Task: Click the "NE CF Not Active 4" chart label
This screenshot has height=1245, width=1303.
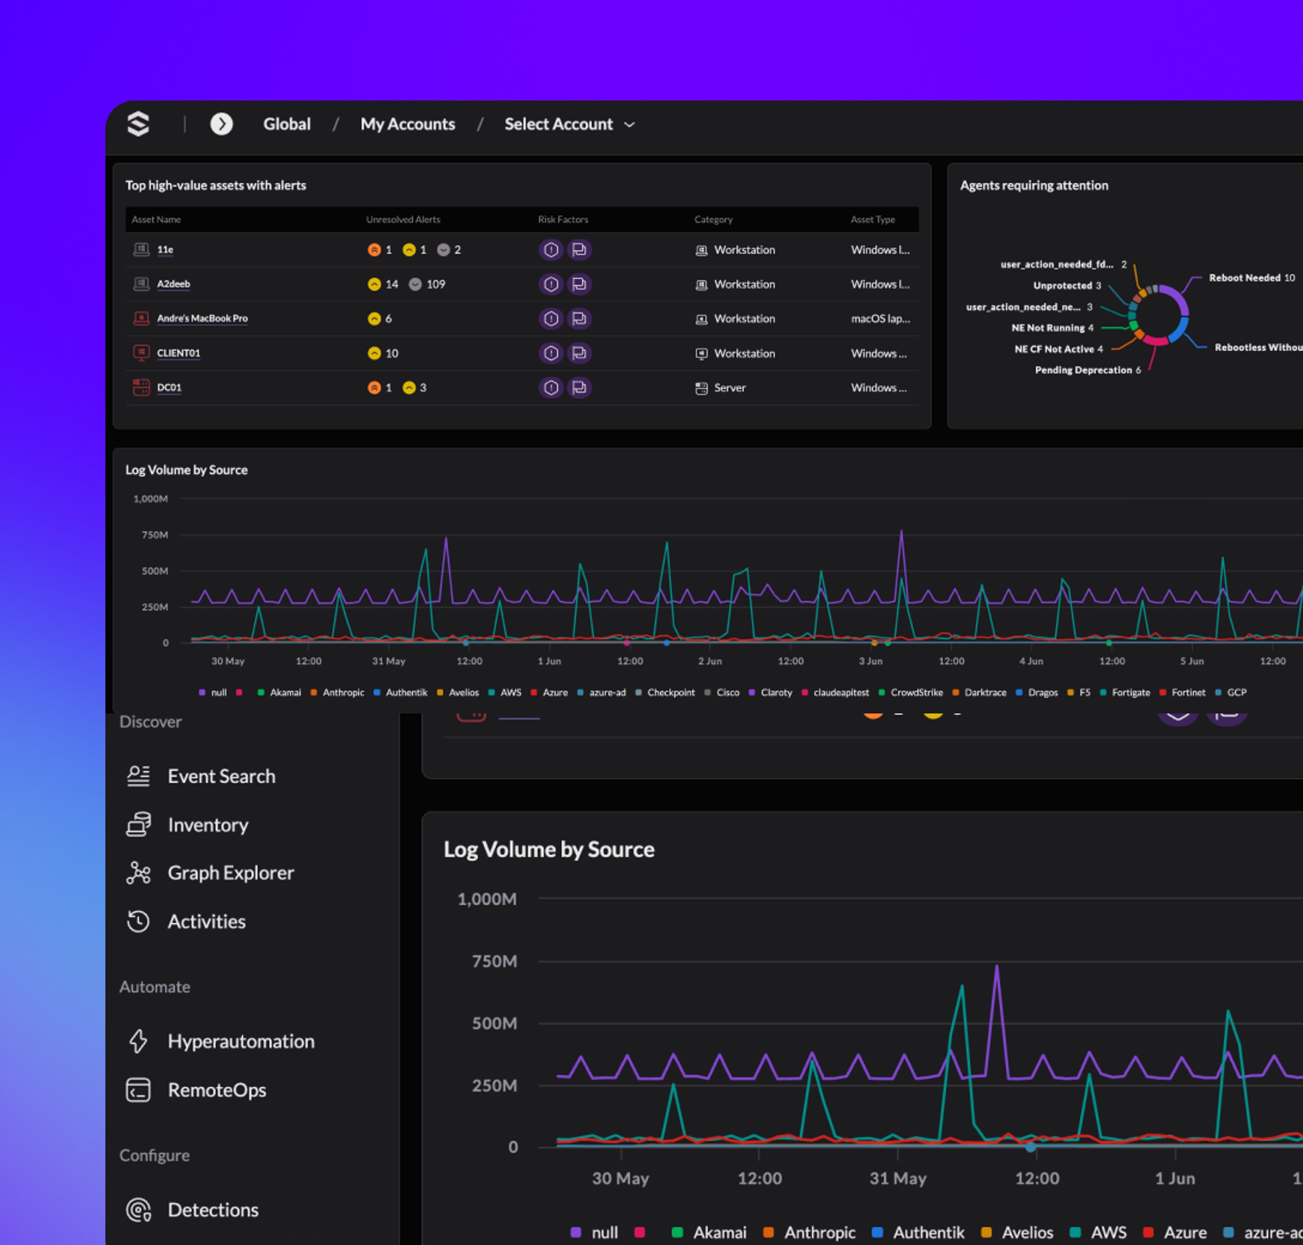Action: pos(1059,349)
